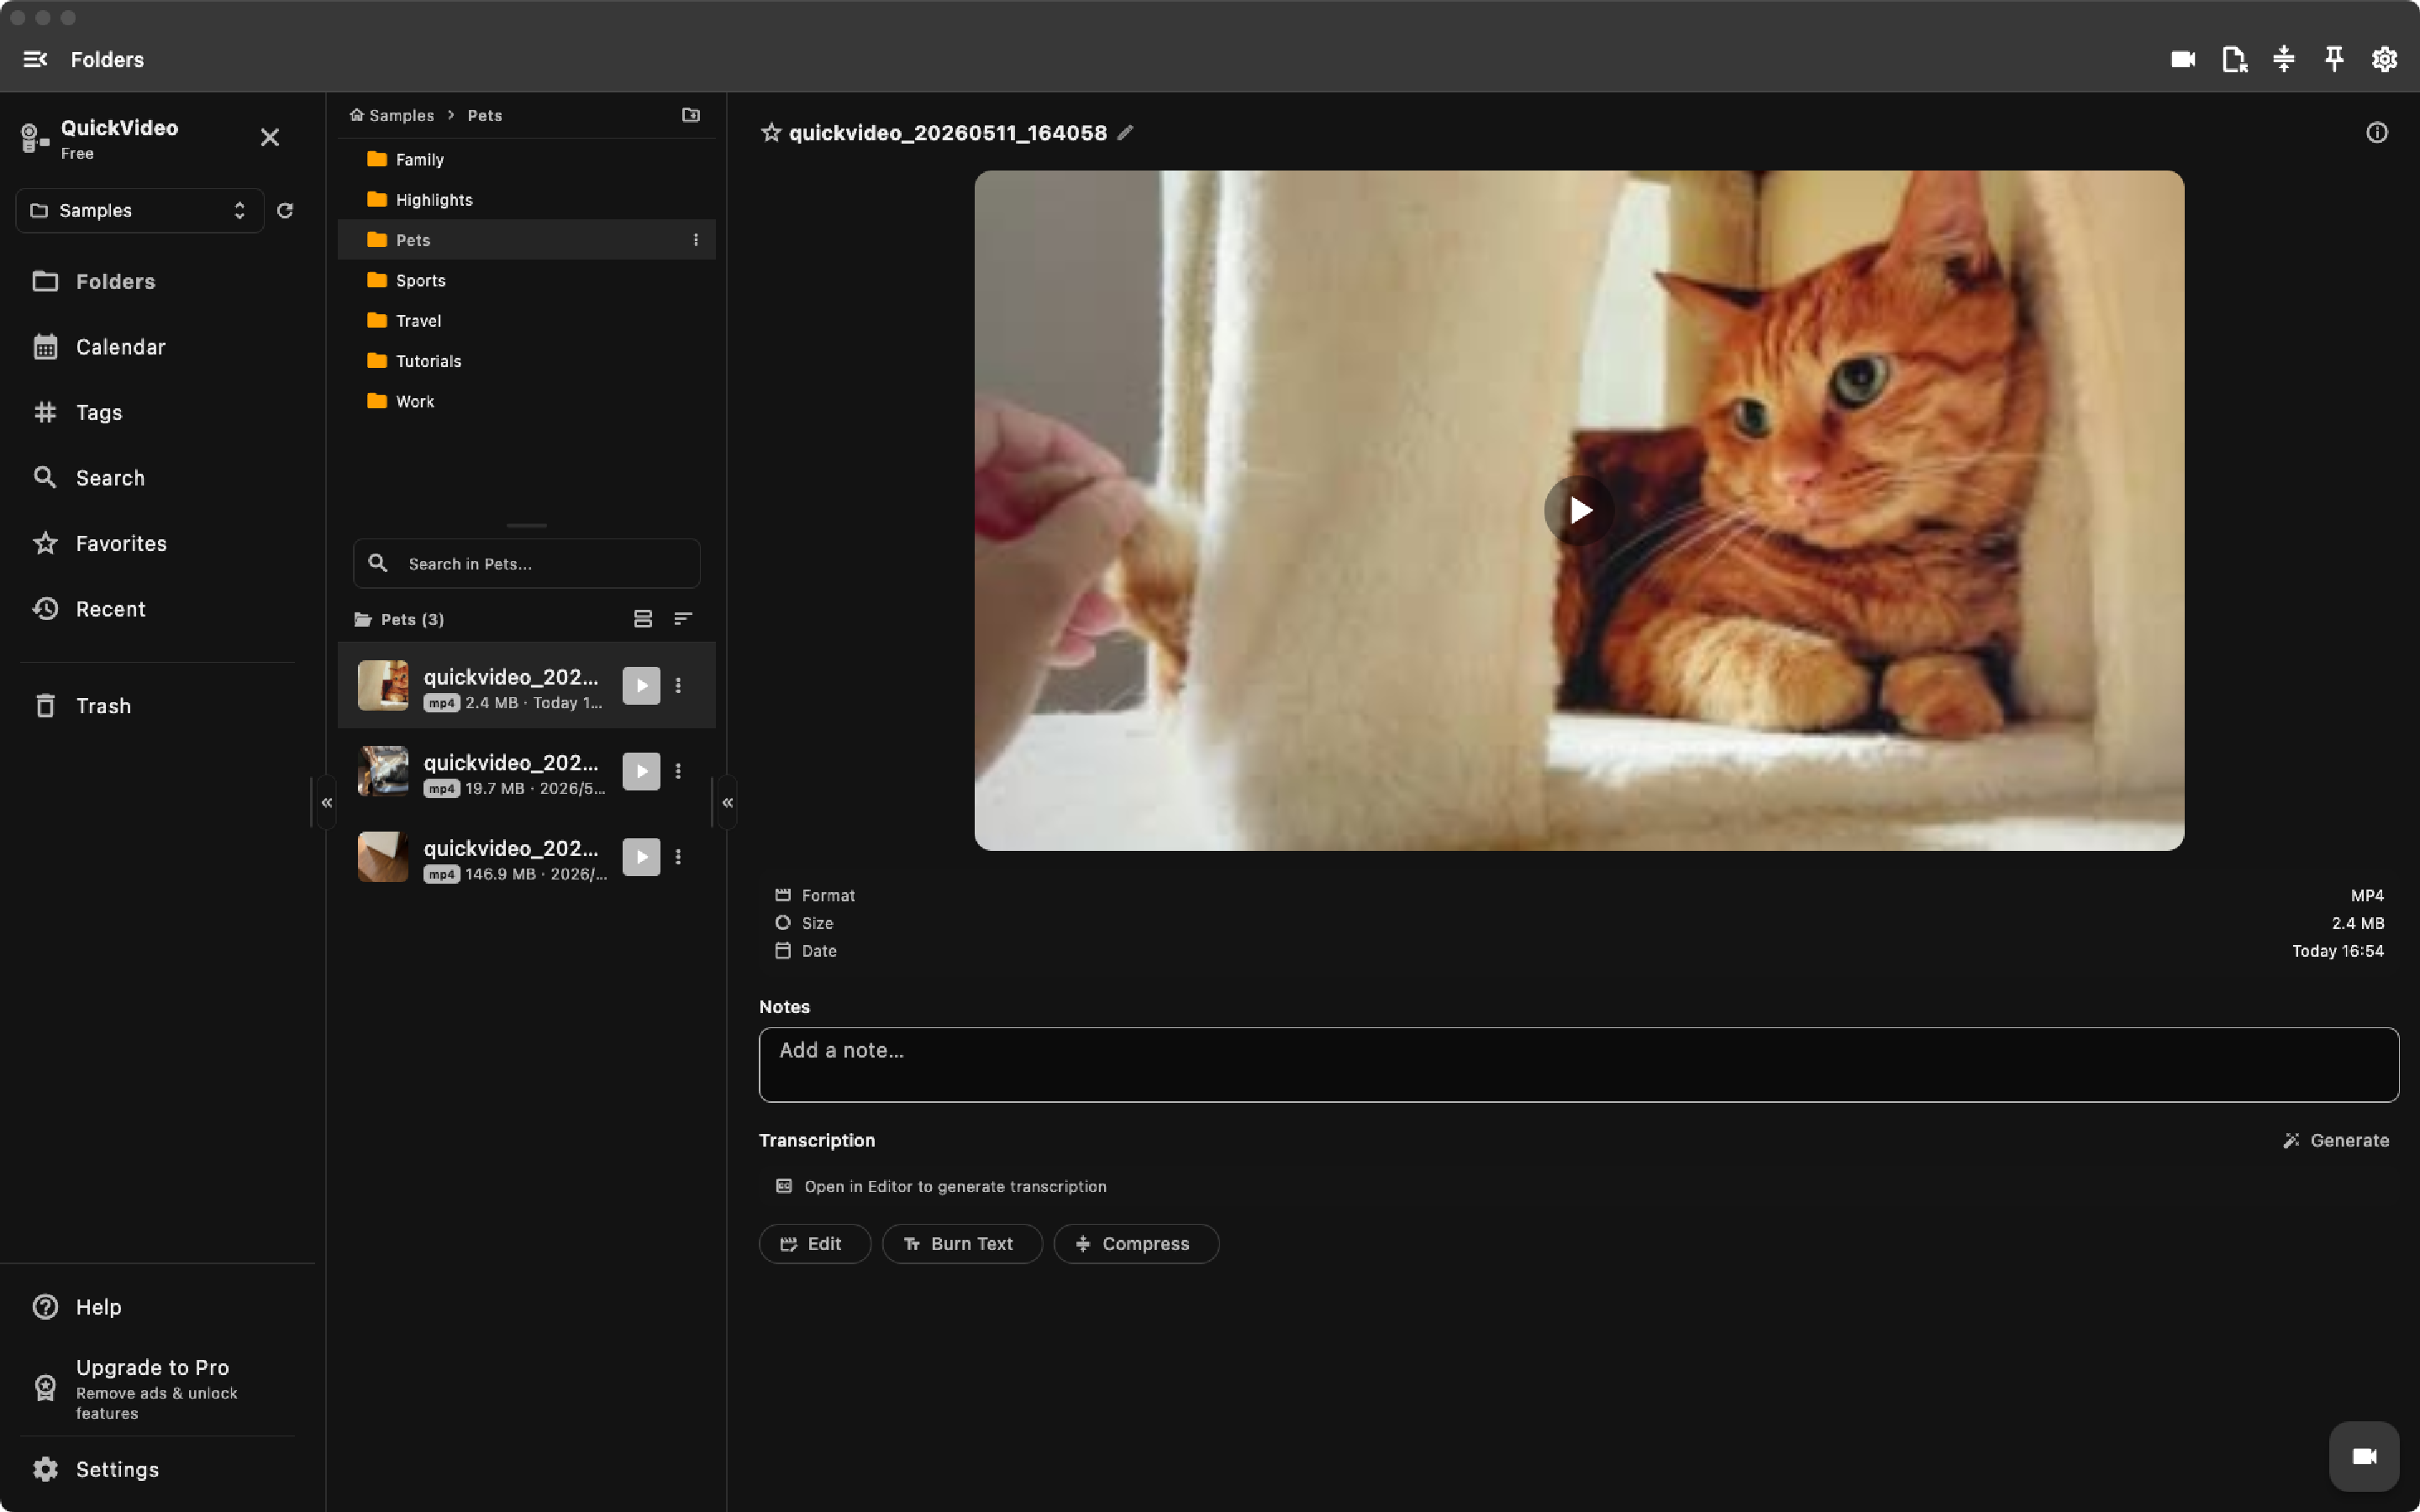Viewport: 2420px width, 1512px height.
Task: Select the 19.7 MB video thumbnail
Action: 383,772
